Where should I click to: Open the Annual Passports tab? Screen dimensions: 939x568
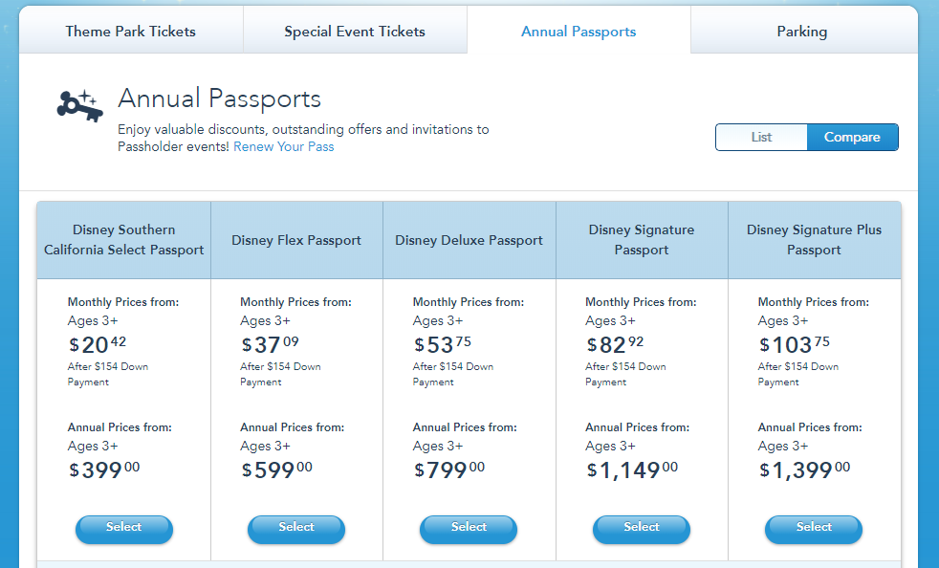[x=579, y=32]
